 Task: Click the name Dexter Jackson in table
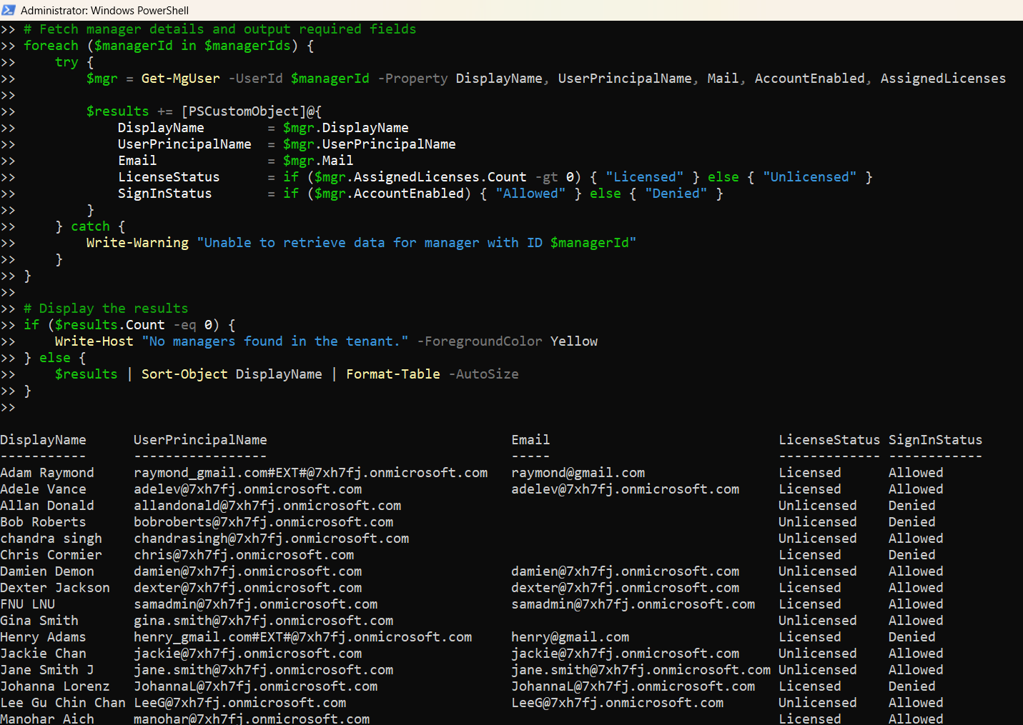click(x=55, y=588)
